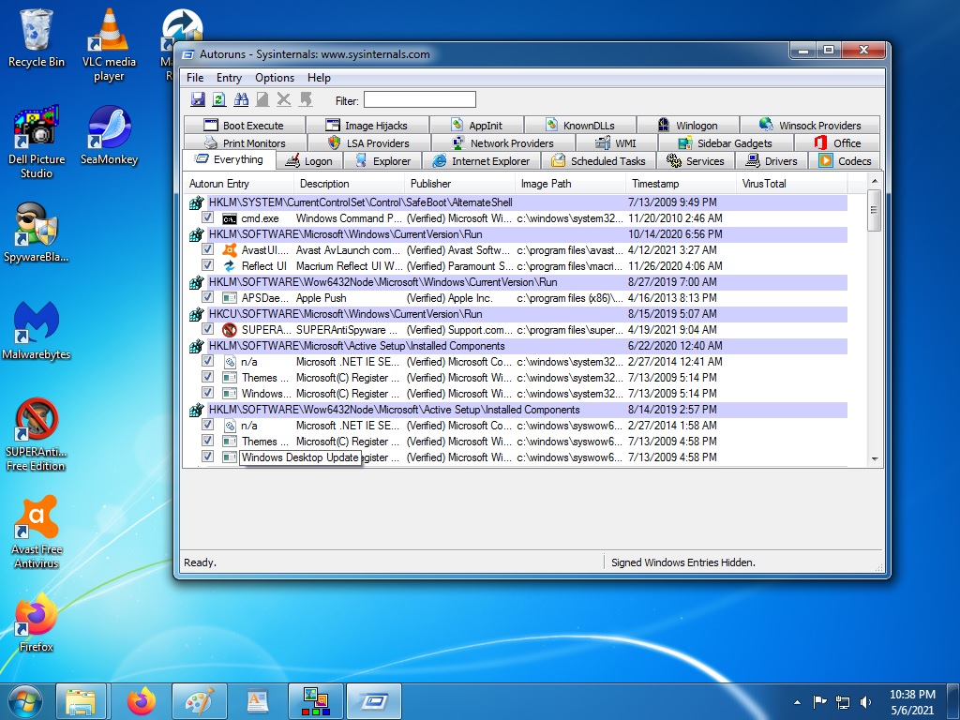Switch to the Services tab
The width and height of the screenshot is (960, 720).
click(697, 161)
